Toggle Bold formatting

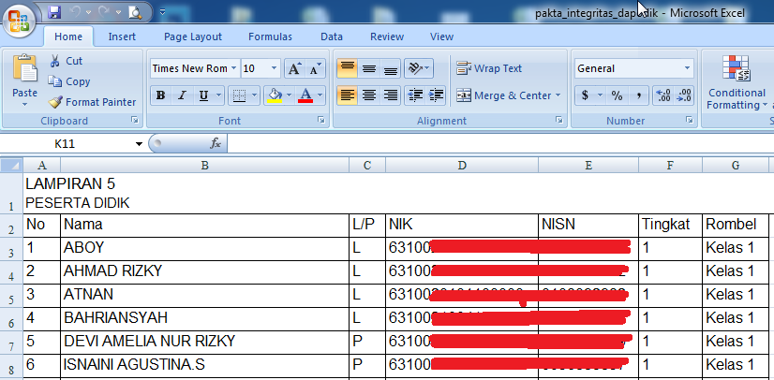(x=160, y=95)
